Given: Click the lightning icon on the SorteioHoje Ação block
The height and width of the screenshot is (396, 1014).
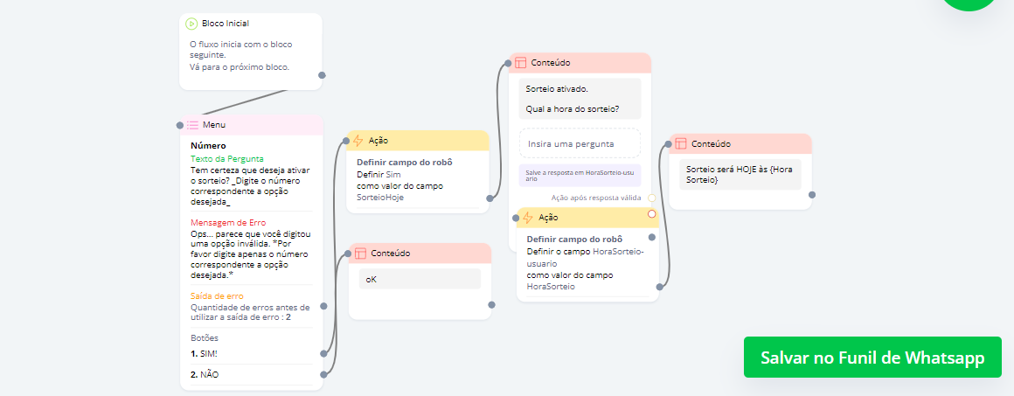Looking at the screenshot, I should click(x=358, y=140).
